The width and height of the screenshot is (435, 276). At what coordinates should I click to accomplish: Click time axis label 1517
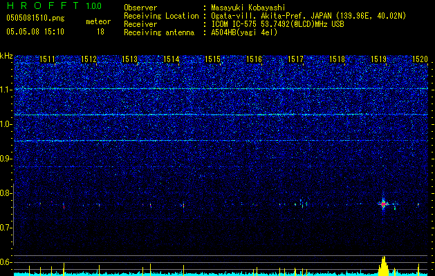coord(296,59)
